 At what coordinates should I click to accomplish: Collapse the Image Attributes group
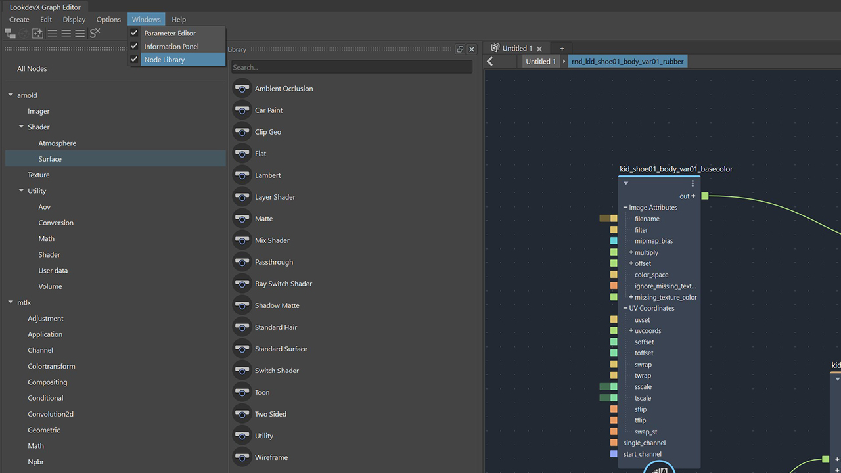[625, 208]
